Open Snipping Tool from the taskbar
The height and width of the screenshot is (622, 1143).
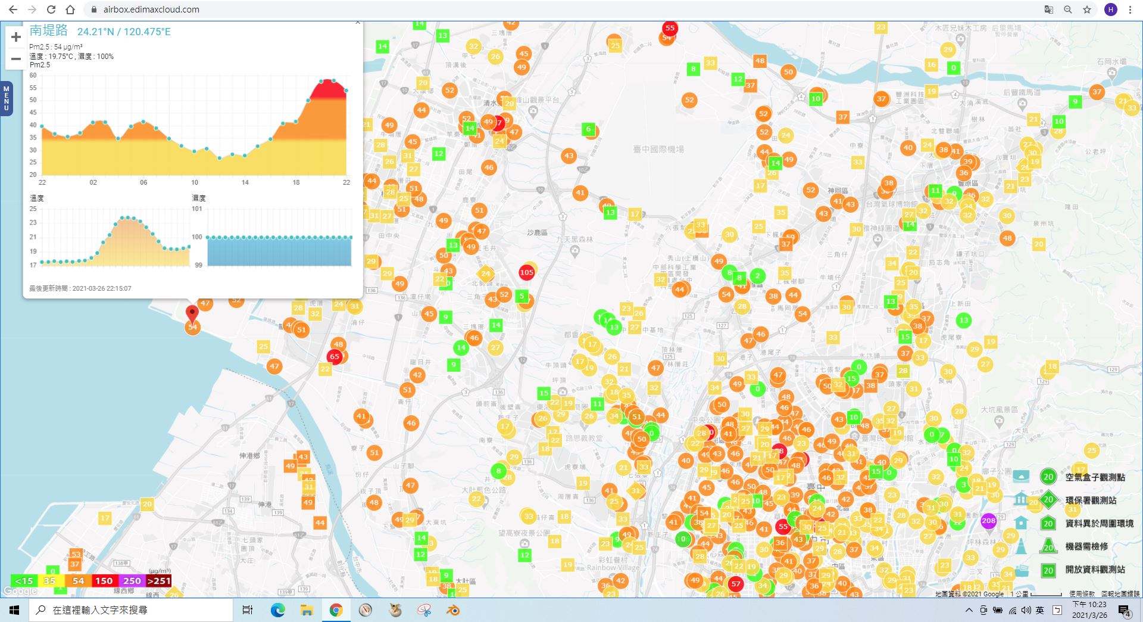(x=424, y=610)
